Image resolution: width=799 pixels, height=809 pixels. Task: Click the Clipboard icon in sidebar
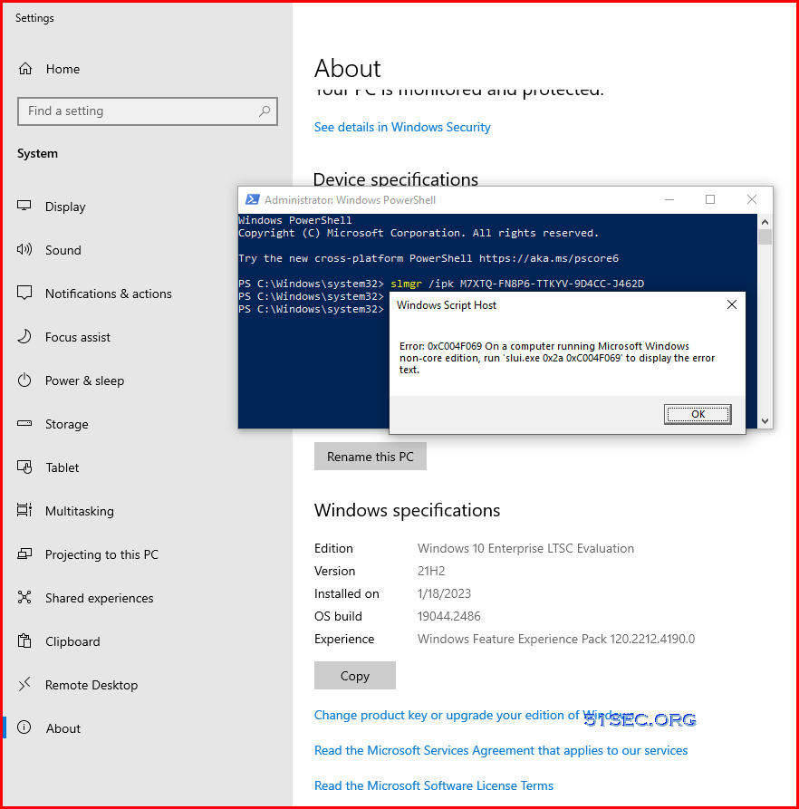tap(24, 640)
